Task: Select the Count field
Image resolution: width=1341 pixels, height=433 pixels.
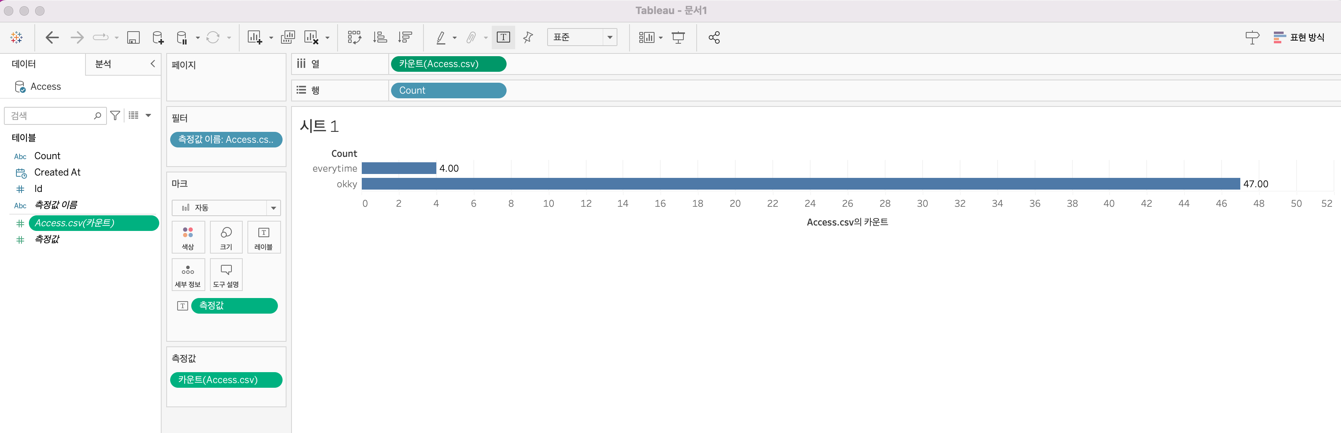Action: click(47, 156)
